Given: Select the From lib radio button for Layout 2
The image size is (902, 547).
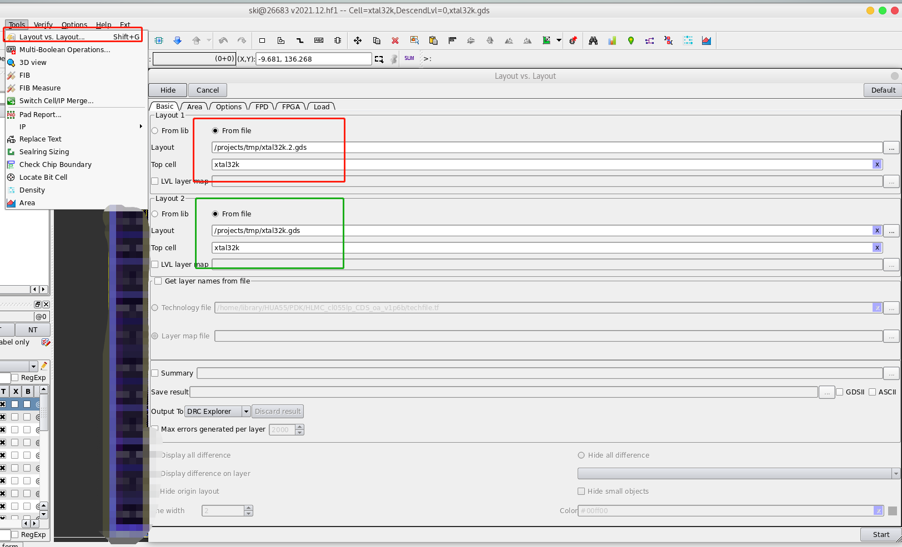Looking at the screenshot, I should click(x=154, y=214).
